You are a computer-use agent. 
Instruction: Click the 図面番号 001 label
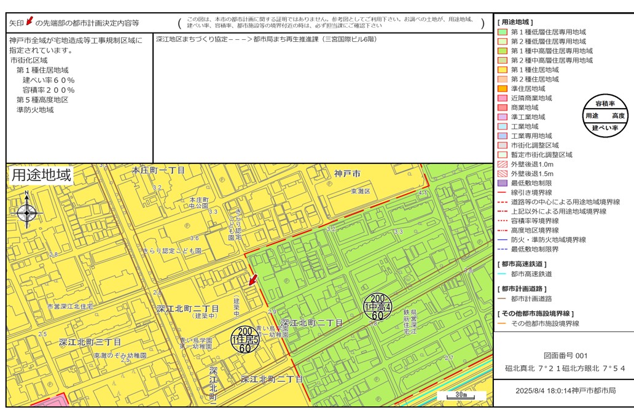[565, 355]
